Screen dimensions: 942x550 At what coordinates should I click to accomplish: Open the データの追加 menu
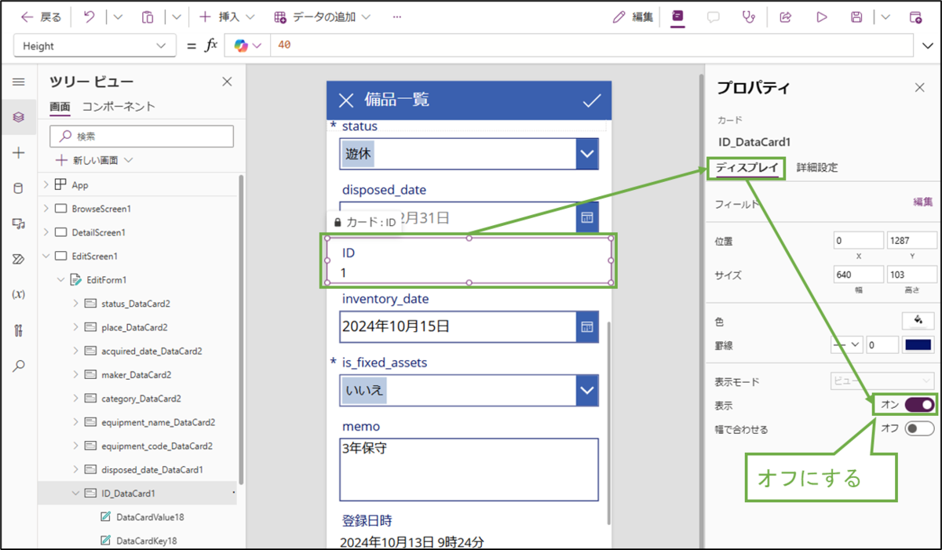[323, 16]
